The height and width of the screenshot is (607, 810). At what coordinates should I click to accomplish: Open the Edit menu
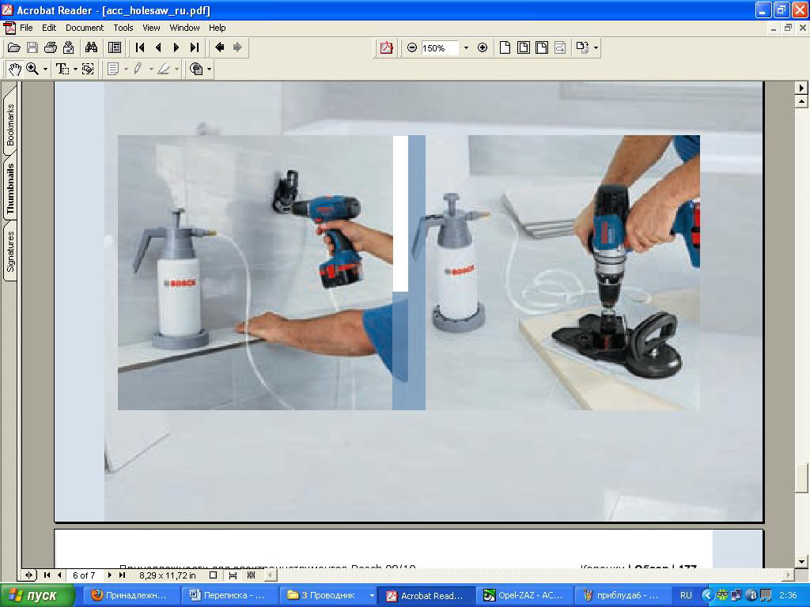pos(49,28)
